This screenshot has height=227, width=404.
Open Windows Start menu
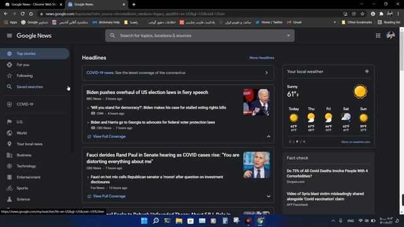pyautogui.click(x=144, y=221)
